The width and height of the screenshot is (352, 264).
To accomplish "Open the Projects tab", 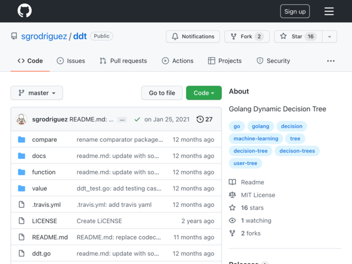I will point(225,61).
